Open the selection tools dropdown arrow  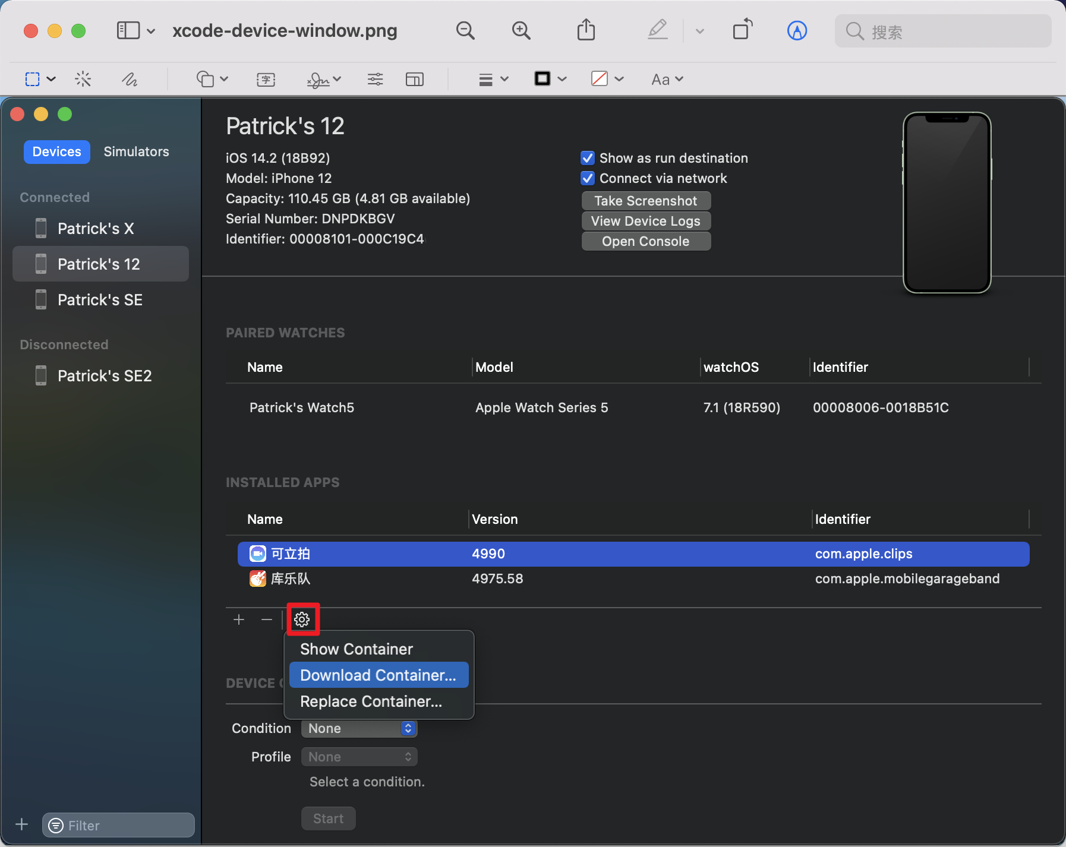(51, 79)
